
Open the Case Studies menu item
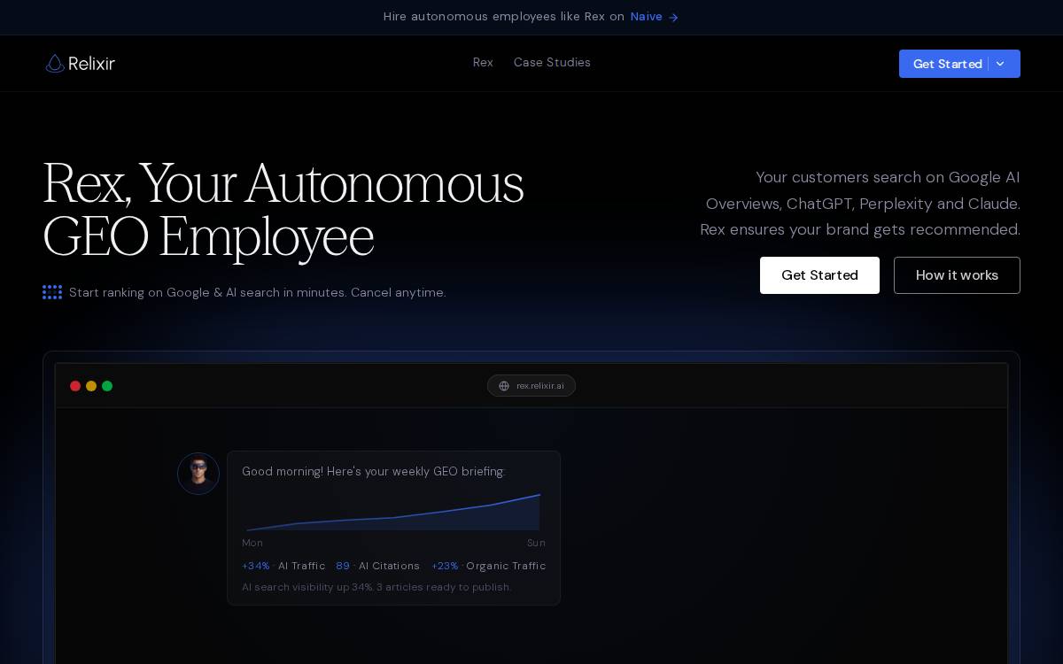point(552,63)
